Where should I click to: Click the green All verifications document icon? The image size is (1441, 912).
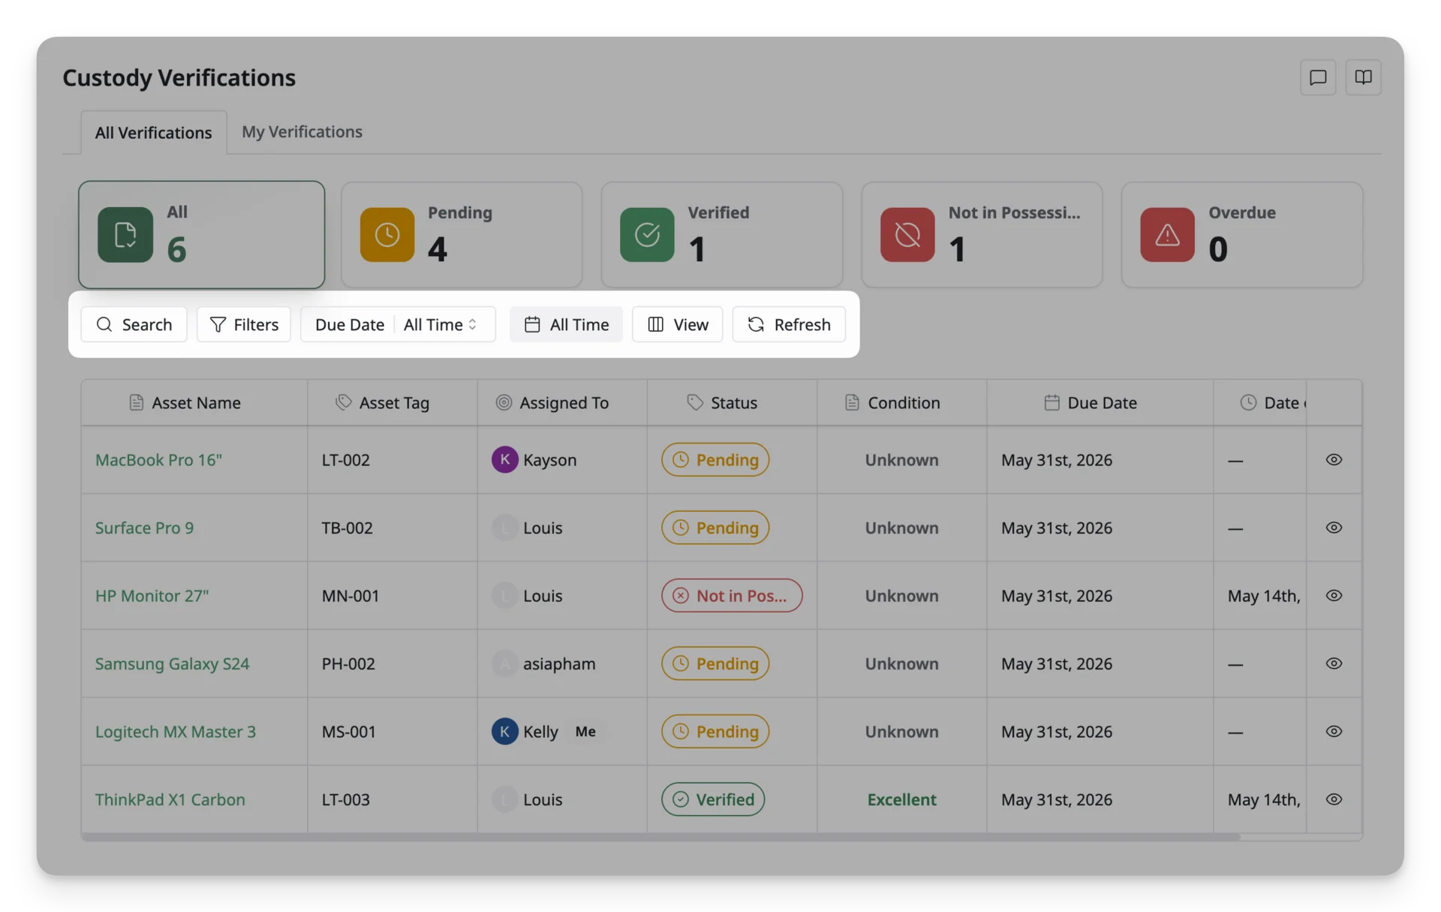click(x=125, y=235)
